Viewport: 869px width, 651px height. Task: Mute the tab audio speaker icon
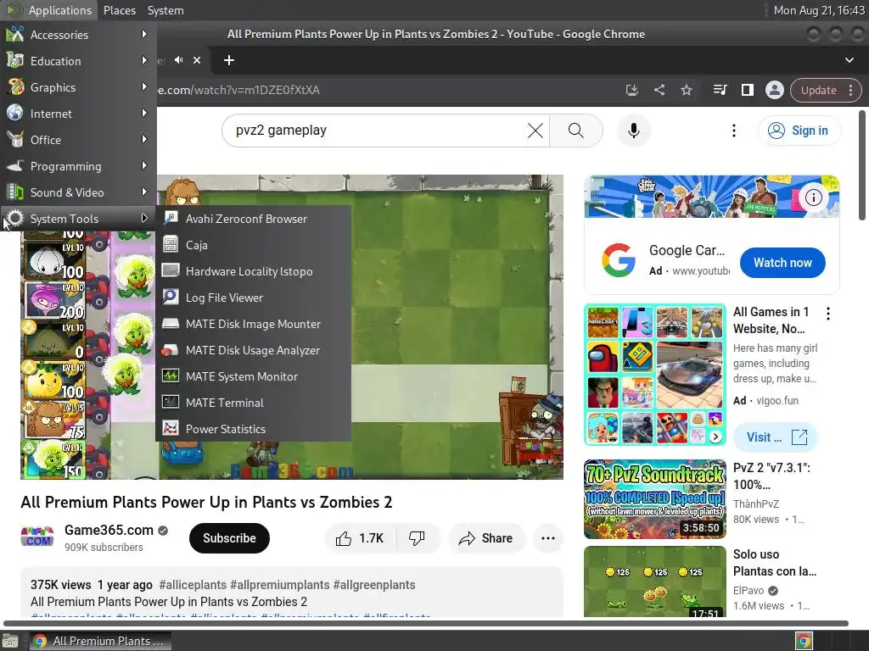click(178, 60)
